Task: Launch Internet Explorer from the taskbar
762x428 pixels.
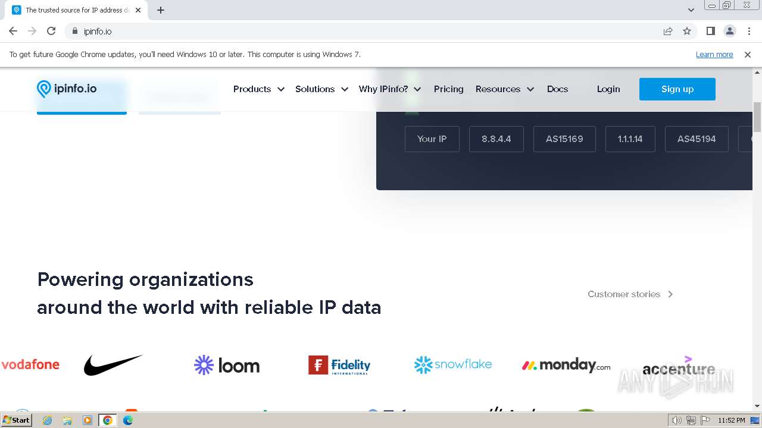Action: [x=47, y=420]
